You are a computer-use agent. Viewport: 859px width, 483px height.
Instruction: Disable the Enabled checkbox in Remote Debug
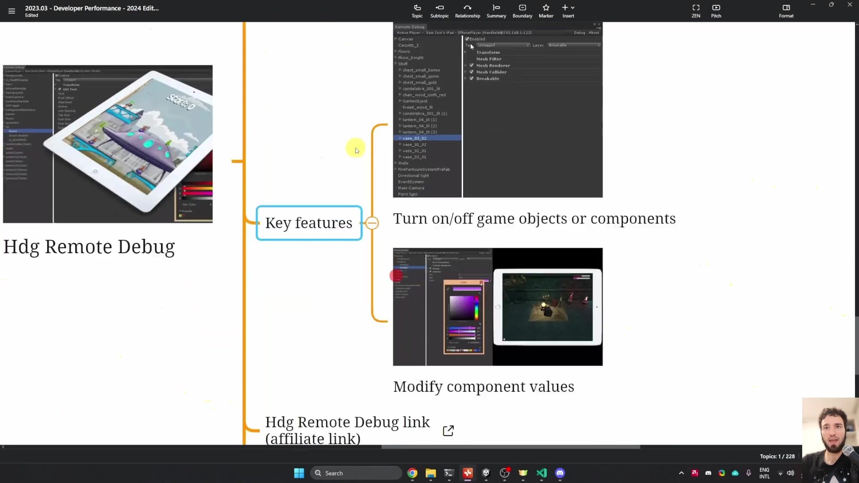[x=467, y=38]
